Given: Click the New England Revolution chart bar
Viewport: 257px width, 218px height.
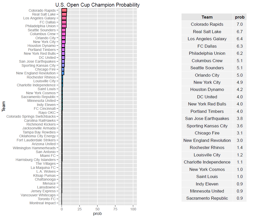Looking at the screenshot, I should pos(63,73).
